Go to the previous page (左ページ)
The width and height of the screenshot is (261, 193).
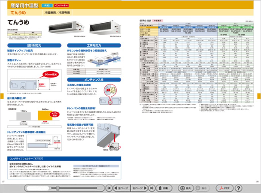(121, 188)
